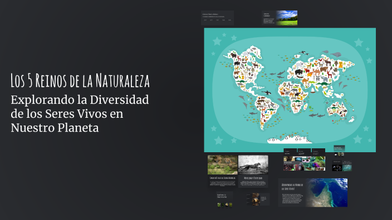Click the title 'Los 5 Reinos de la Naturaleza'
Viewport: 392px width, 220px height.
80,81
